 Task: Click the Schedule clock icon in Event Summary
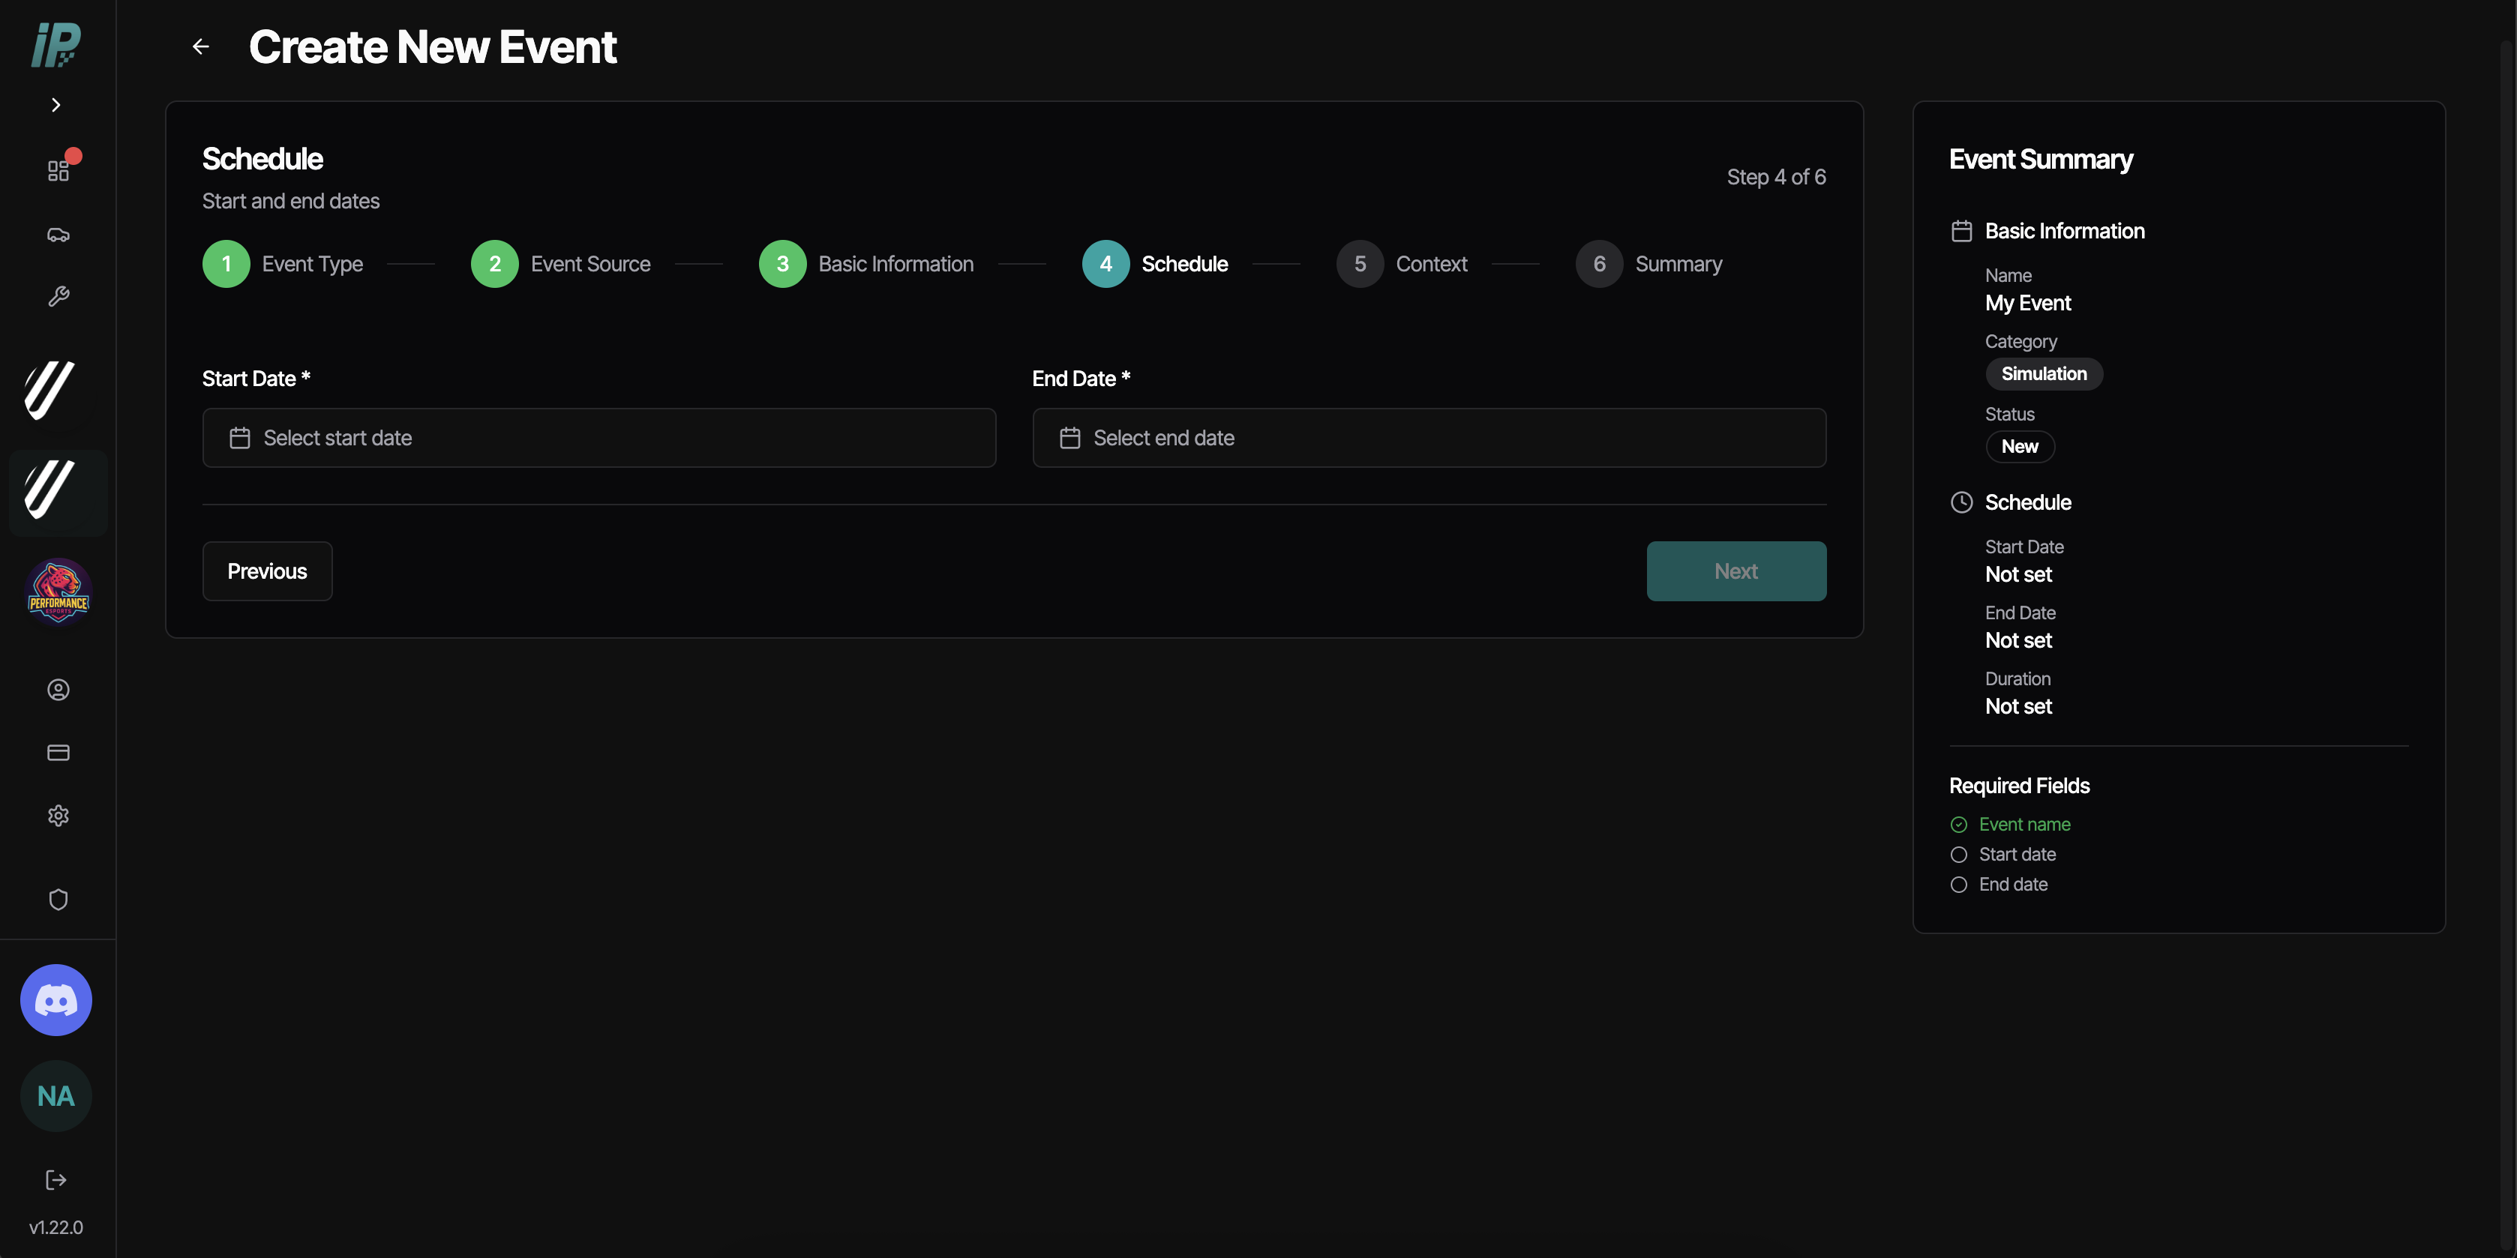pyautogui.click(x=1961, y=502)
